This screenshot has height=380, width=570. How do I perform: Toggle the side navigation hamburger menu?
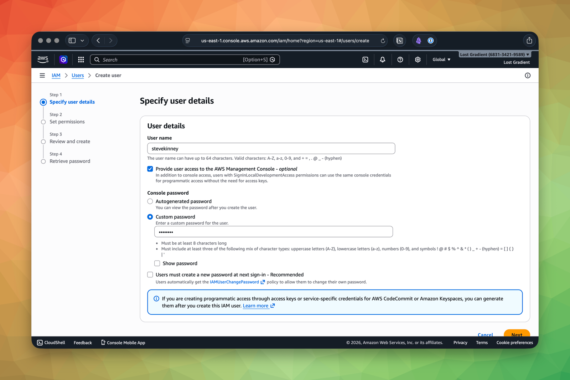coord(42,76)
